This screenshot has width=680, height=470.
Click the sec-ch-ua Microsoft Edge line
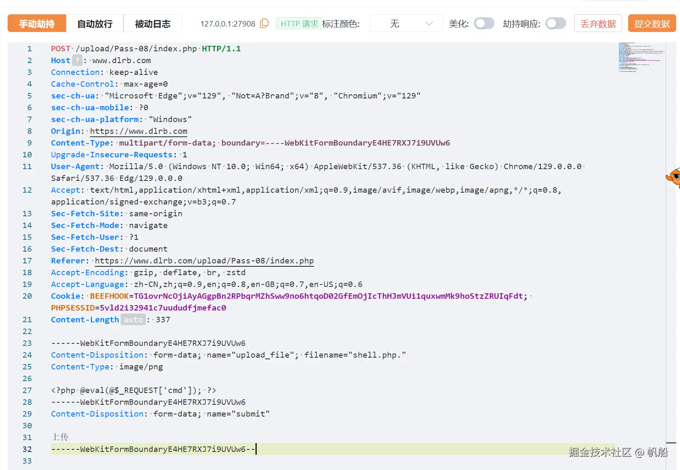pyautogui.click(x=236, y=96)
